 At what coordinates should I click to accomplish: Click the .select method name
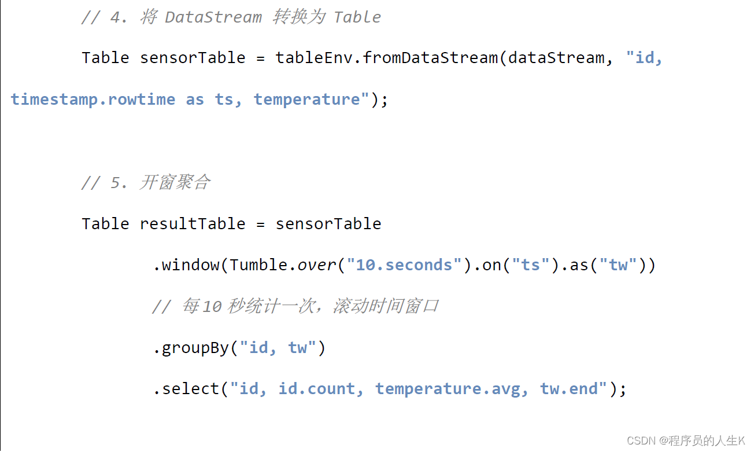coord(188,389)
